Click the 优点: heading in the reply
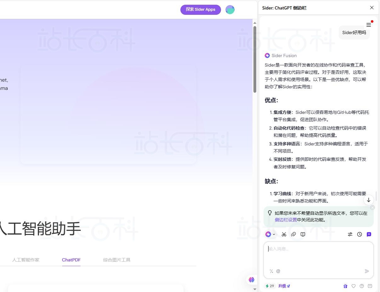The width and height of the screenshot is (380, 292). point(271,100)
